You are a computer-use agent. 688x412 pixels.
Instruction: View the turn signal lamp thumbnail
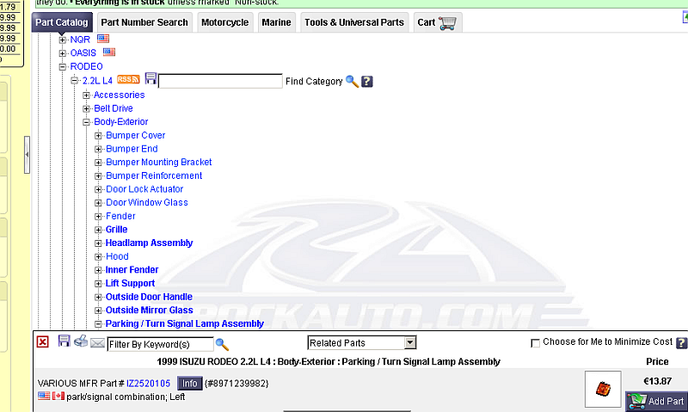pos(603,389)
